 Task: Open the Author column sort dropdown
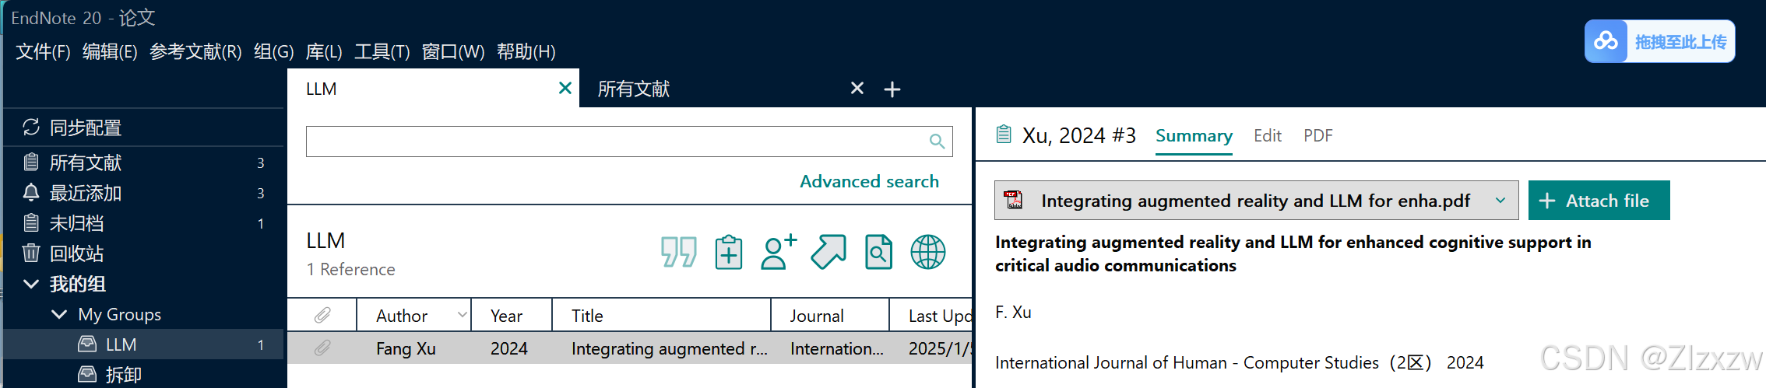(462, 315)
